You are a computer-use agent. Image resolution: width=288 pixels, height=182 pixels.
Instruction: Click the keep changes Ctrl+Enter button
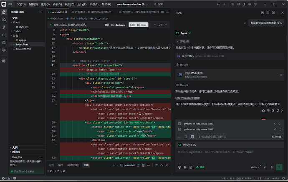click(138, 25)
